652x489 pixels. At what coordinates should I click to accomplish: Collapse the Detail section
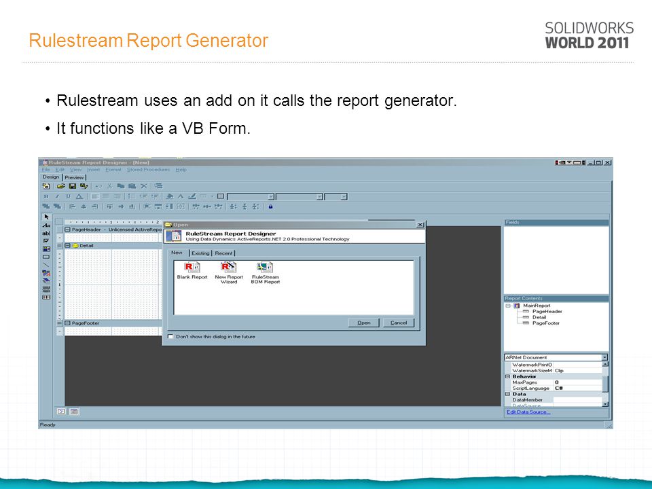(x=67, y=246)
